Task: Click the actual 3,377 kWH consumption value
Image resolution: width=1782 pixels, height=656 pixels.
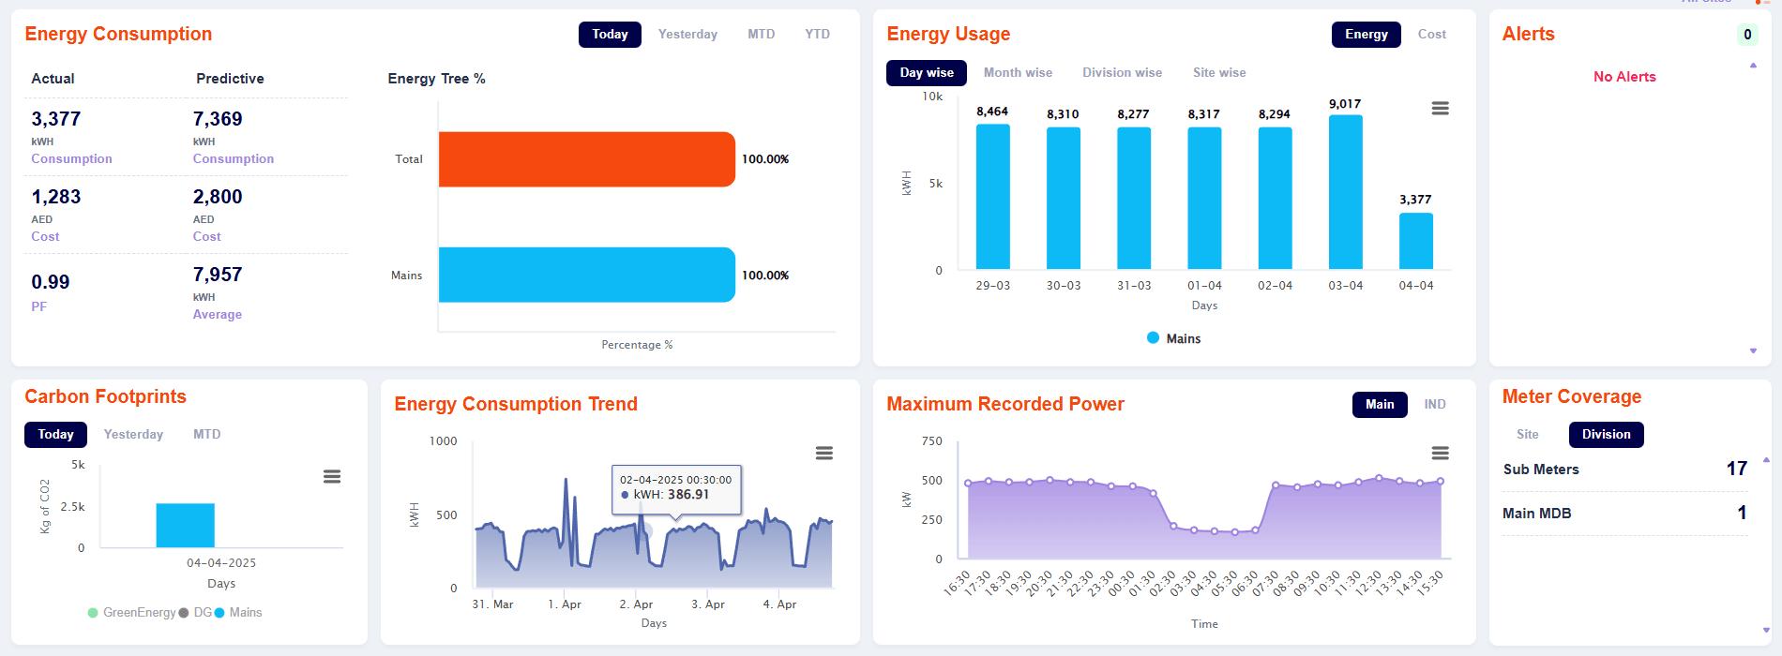Action: tap(56, 119)
